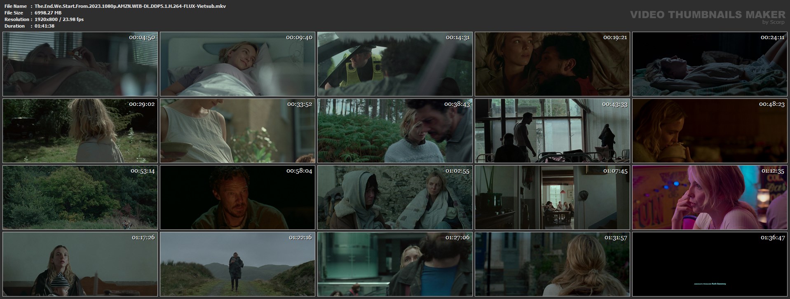Open the police officer thumbnail at 00:14:31
Viewport: 790px width, 299px height.
tap(395, 64)
